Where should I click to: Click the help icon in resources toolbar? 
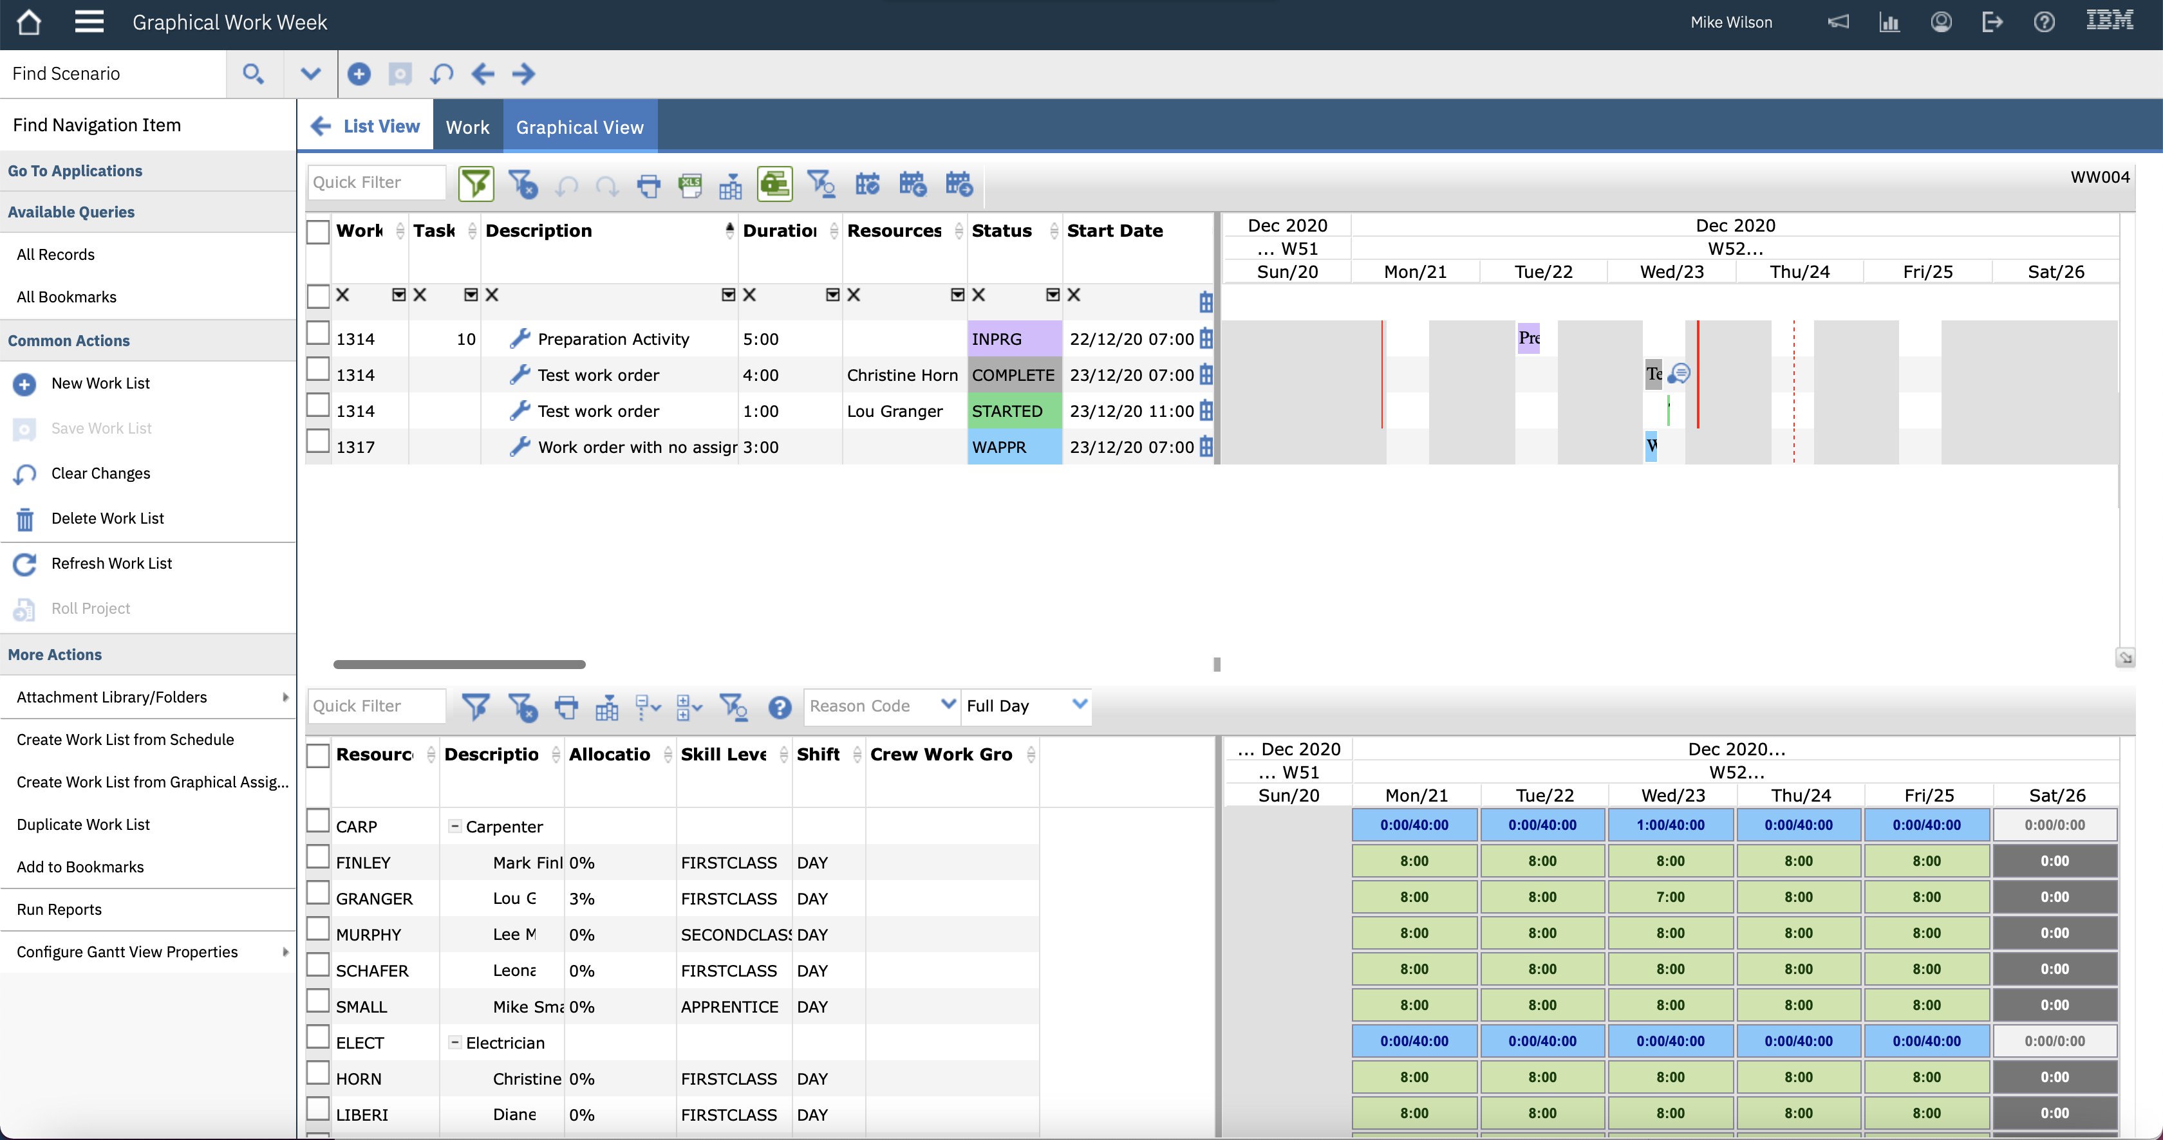pyautogui.click(x=779, y=708)
